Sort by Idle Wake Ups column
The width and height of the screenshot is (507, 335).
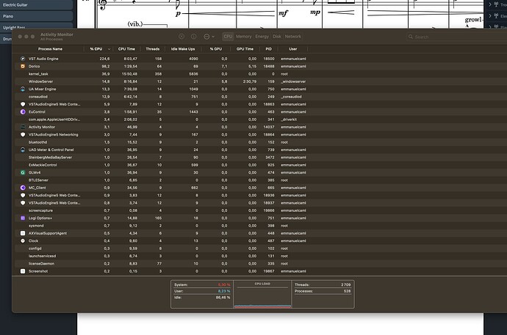click(183, 49)
